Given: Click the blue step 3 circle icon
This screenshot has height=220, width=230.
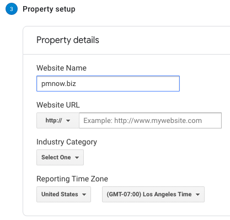Looking at the screenshot, I should tap(12, 9).
